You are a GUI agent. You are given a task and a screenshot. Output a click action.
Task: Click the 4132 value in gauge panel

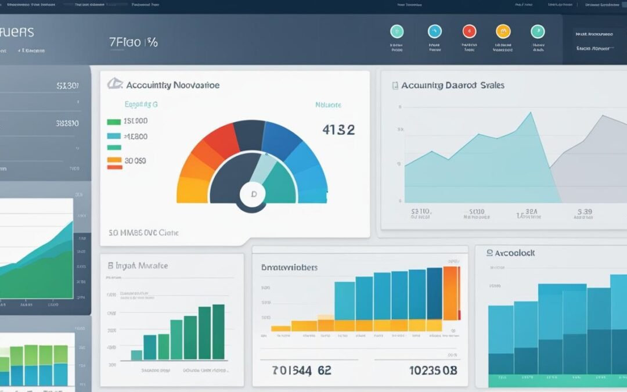[338, 129]
